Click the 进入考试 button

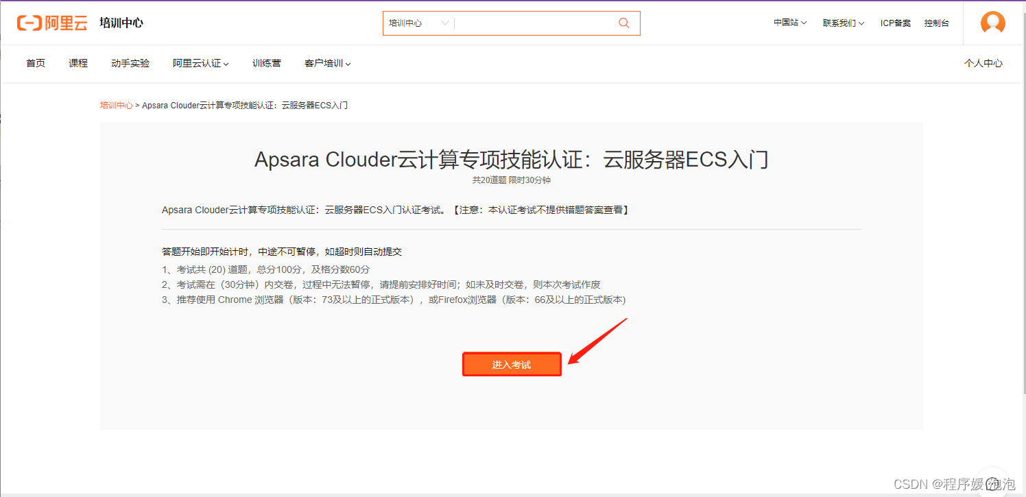coord(512,365)
